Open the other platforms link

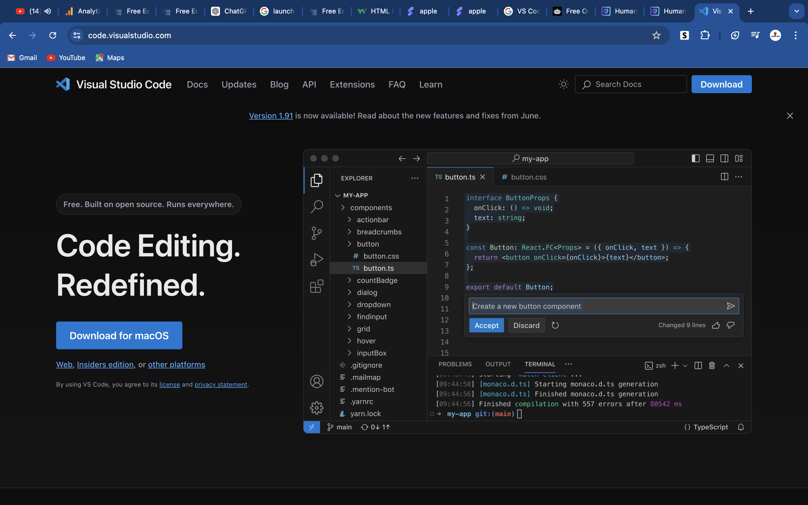pyautogui.click(x=177, y=364)
